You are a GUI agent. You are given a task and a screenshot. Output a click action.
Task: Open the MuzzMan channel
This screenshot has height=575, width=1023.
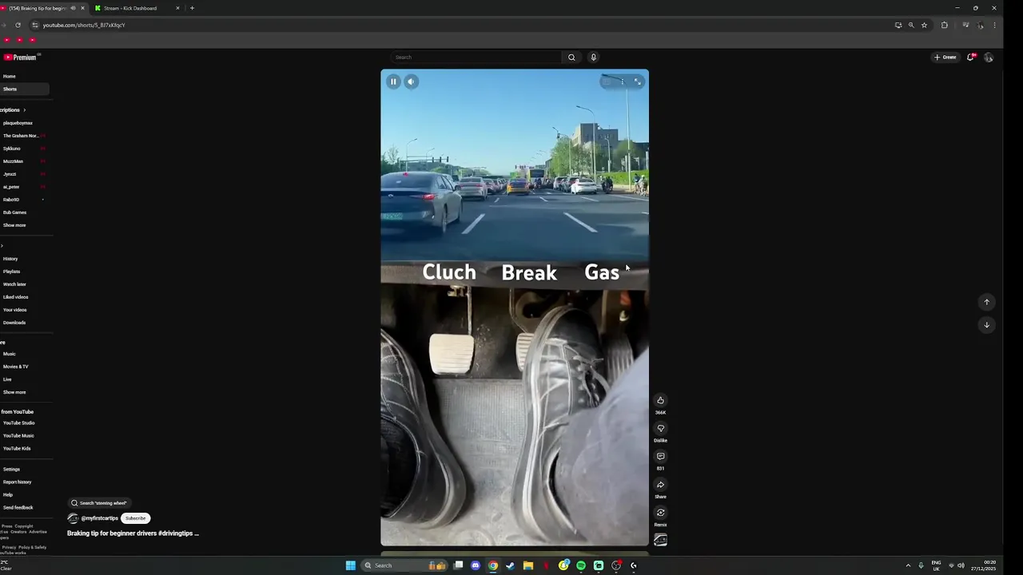(13, 161)
